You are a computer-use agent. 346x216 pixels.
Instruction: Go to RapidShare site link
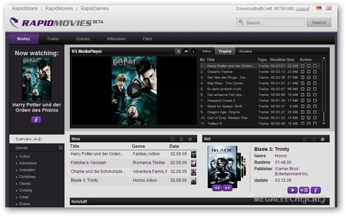coord(25,9)
